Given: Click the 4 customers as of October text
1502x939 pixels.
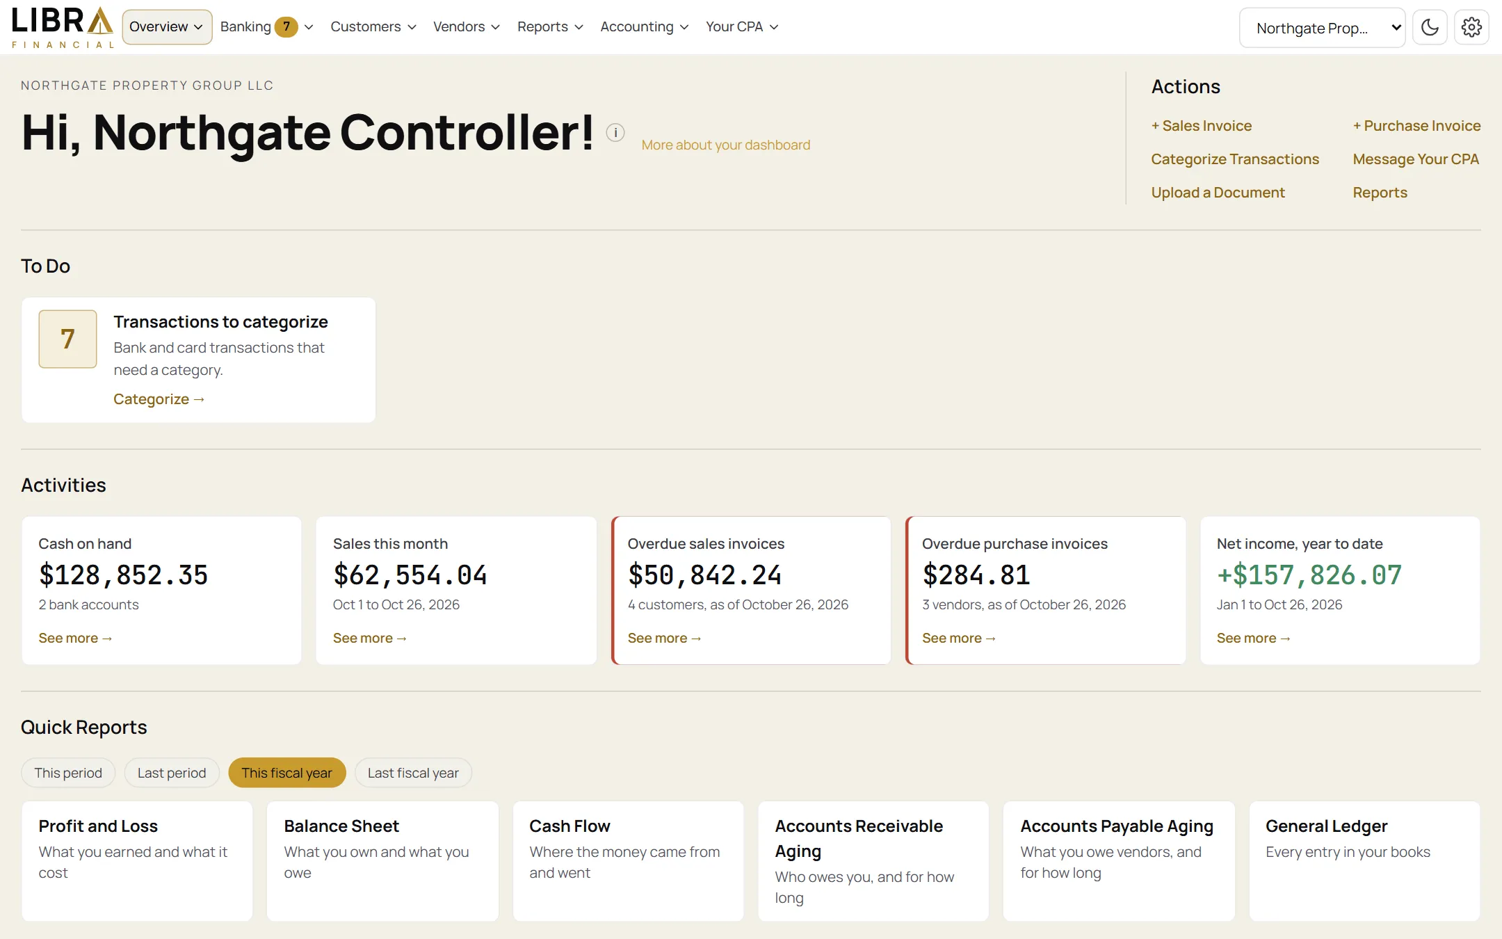Looking at the screenshot, I should (x=738, y=604).
